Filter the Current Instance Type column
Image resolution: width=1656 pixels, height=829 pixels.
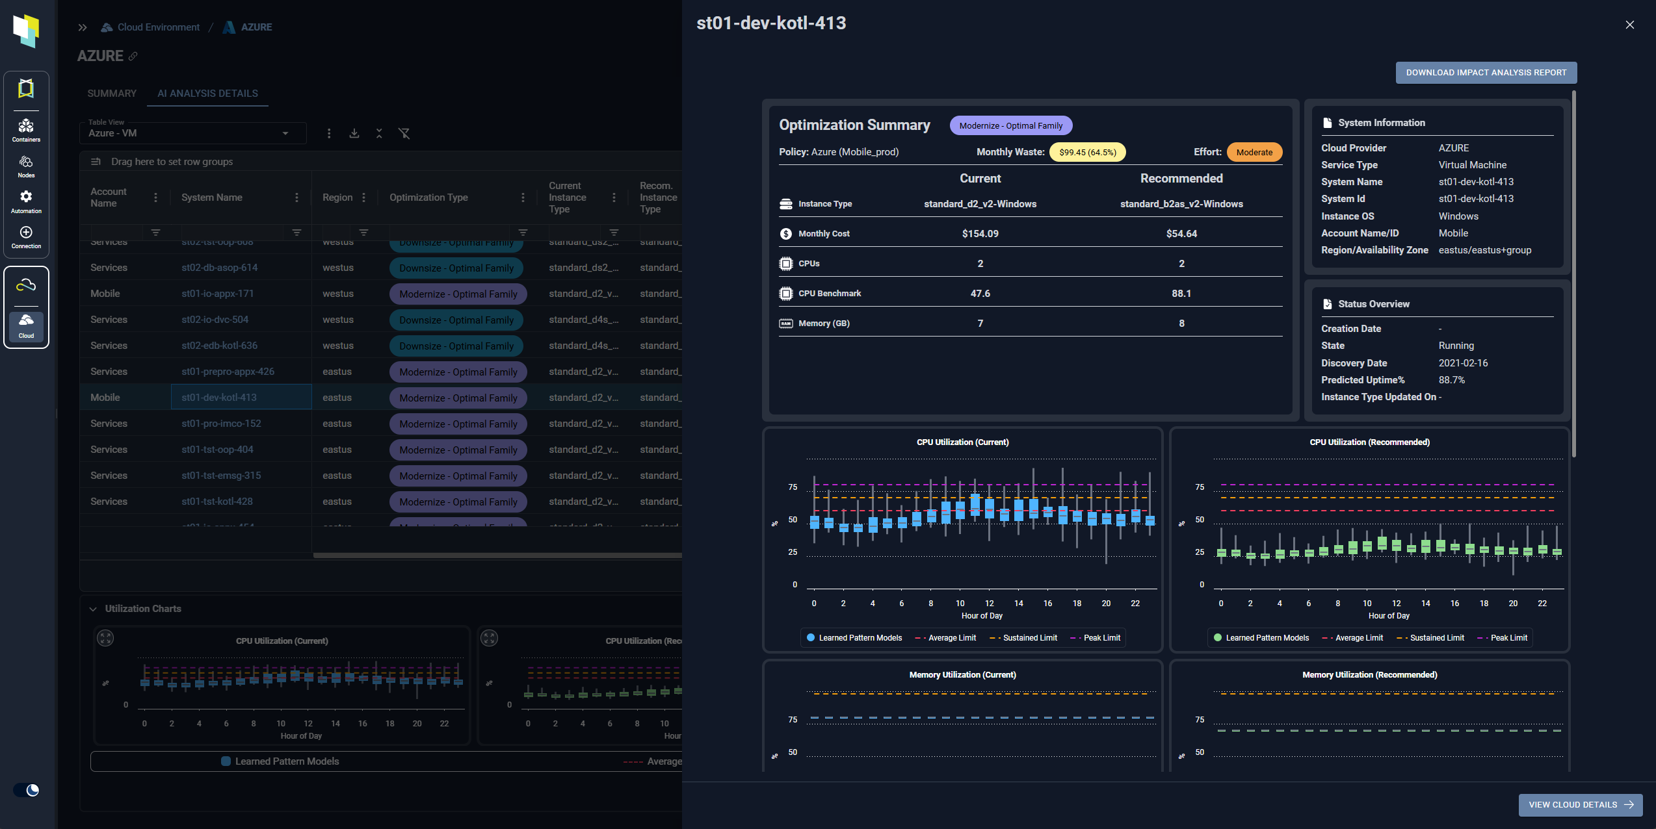pos(614,233)
